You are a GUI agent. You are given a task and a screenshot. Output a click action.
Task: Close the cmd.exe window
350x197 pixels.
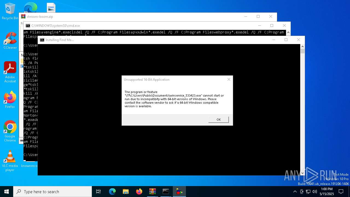point(284,25)
